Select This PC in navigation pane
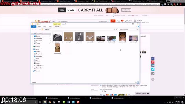Viewport: 185px width, 104px height. [37, 49]
